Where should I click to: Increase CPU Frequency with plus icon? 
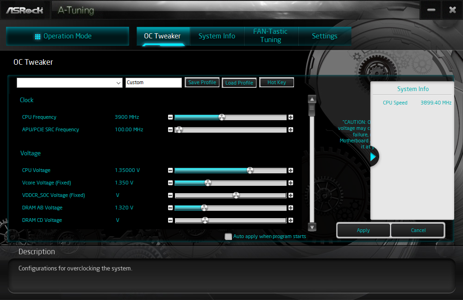(291, 117)
